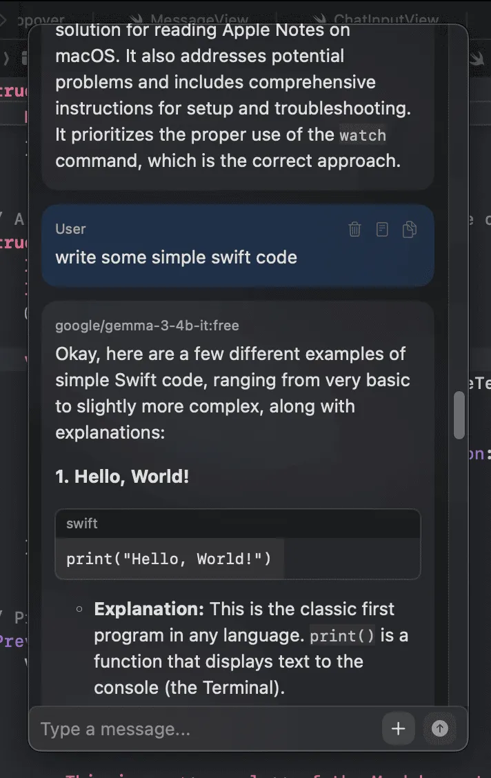Select the 'write some simple swift code' message
This screenshot has height=778, width=491.
[176, 257]
